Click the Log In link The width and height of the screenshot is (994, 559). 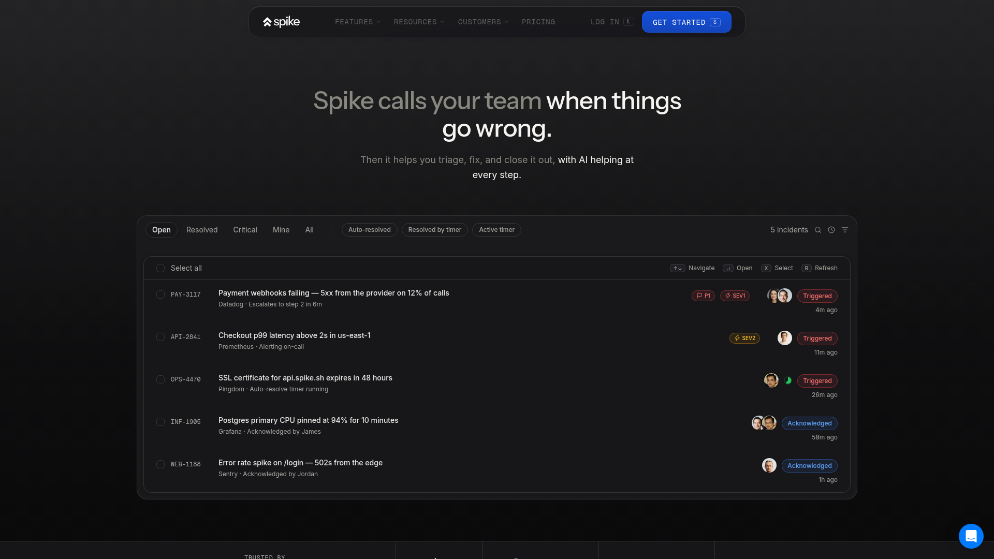pos(612,22)
